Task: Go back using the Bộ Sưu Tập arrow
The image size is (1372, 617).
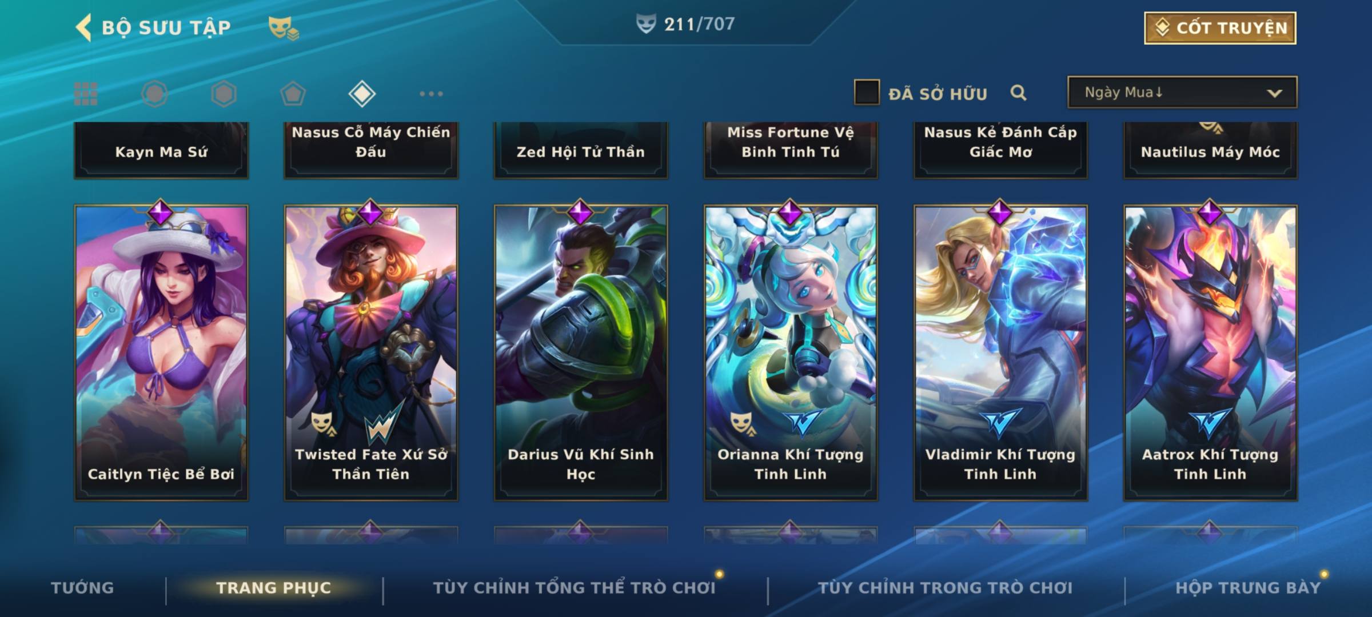Action: point(83,27)
